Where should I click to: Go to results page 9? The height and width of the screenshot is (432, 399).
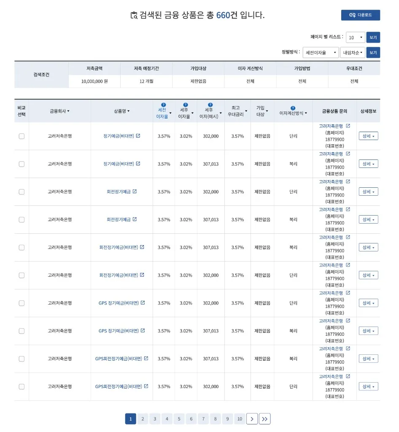click(227, 419)
